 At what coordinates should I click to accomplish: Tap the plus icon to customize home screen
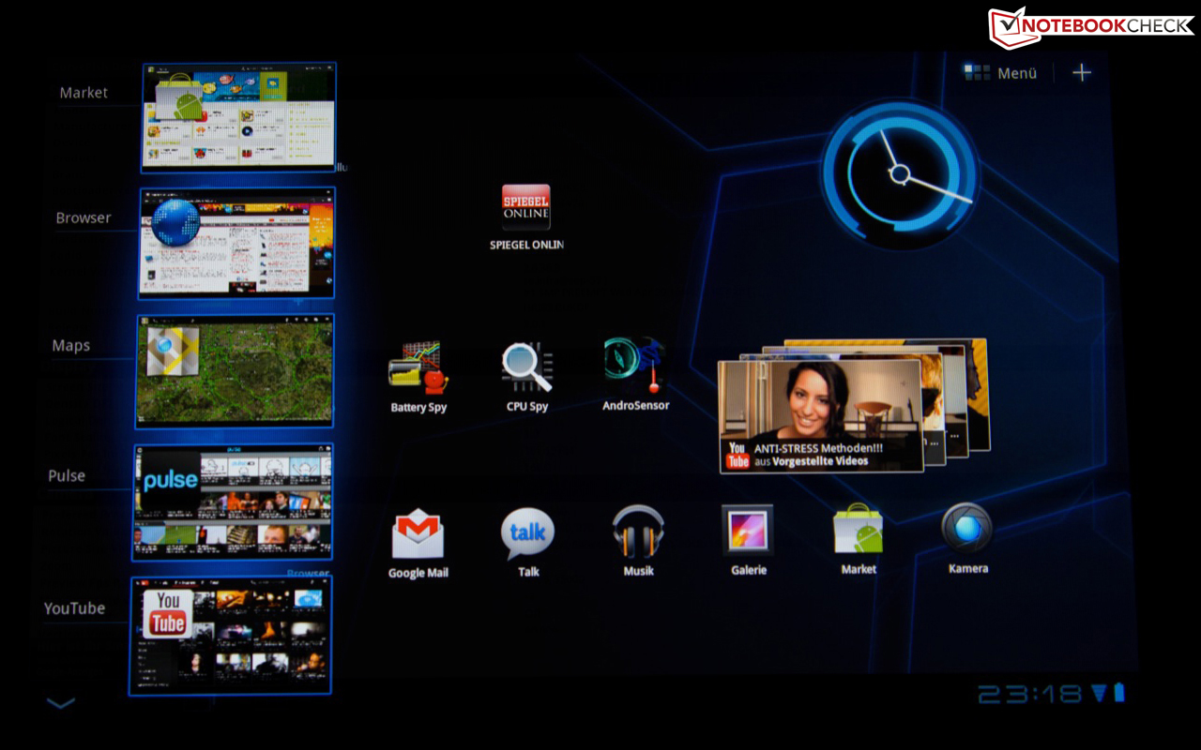(x=1082, y=73)
